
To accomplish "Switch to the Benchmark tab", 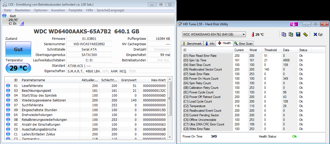I will click(192, 43).
